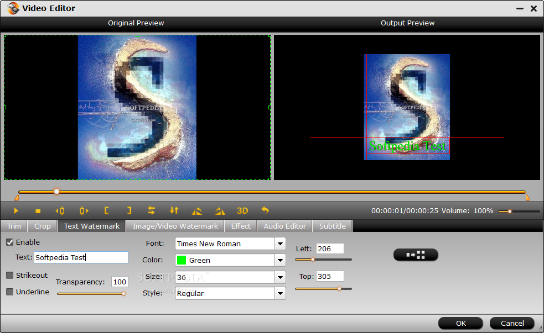Click the Top position slider handle

(340, 289)
